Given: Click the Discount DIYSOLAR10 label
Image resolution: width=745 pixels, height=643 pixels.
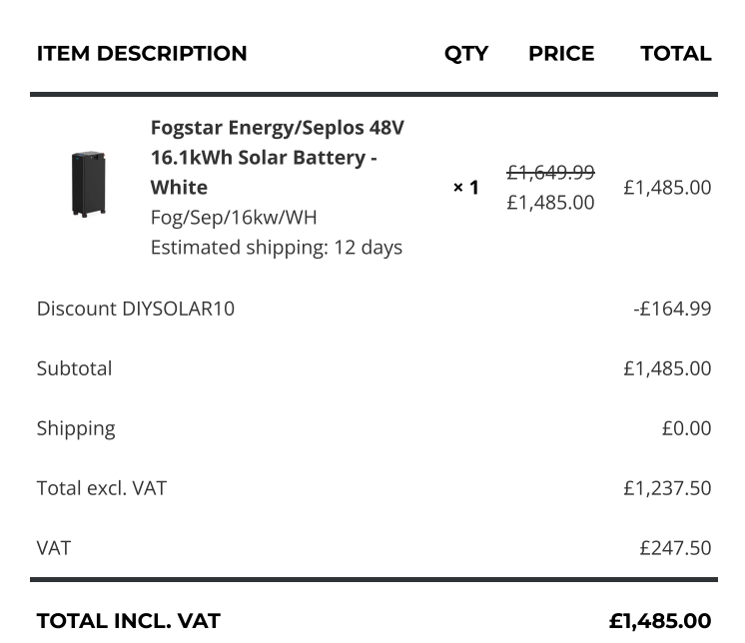Looking at the screenshot, I should click(136, 309).
